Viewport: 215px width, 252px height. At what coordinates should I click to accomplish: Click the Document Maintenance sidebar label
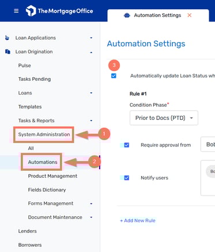[55, 217]
